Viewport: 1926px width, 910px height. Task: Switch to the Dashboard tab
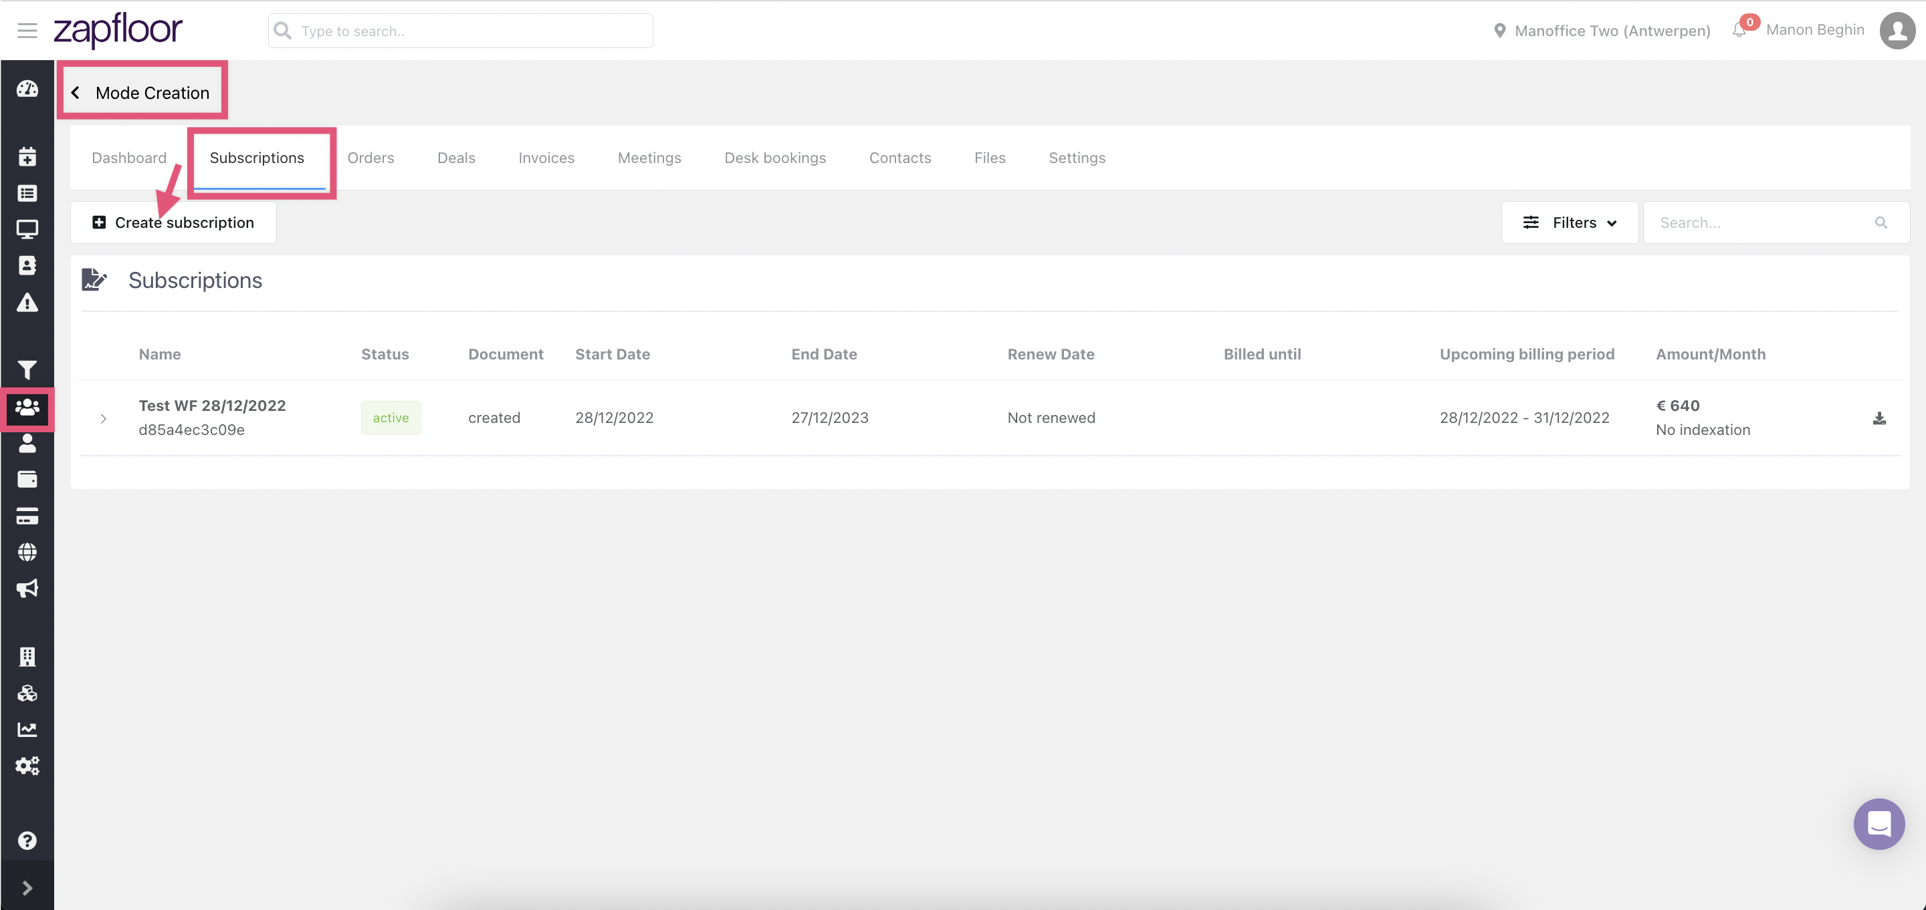click(x=129, y=158)
